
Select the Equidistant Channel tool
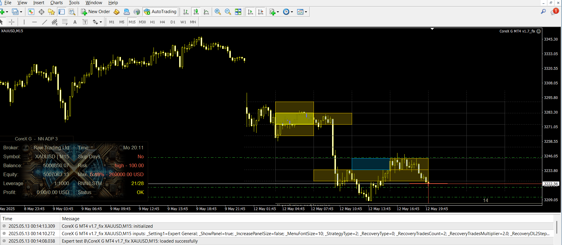[54, 22]
